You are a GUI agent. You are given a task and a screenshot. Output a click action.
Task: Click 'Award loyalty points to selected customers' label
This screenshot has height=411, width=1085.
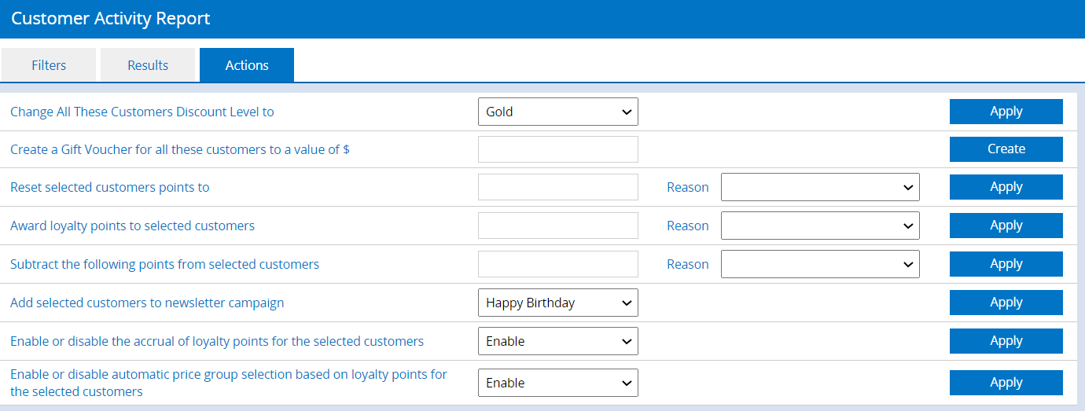[x=133, y=226]
